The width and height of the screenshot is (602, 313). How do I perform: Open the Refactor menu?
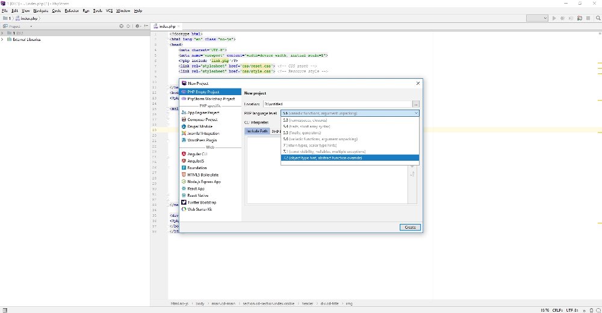(71, 11)
